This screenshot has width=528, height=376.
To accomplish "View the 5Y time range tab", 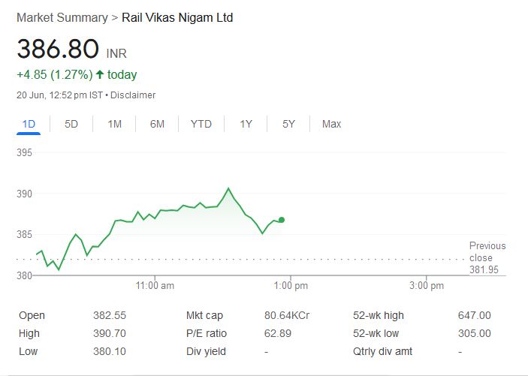I will (x=288, y=124).
